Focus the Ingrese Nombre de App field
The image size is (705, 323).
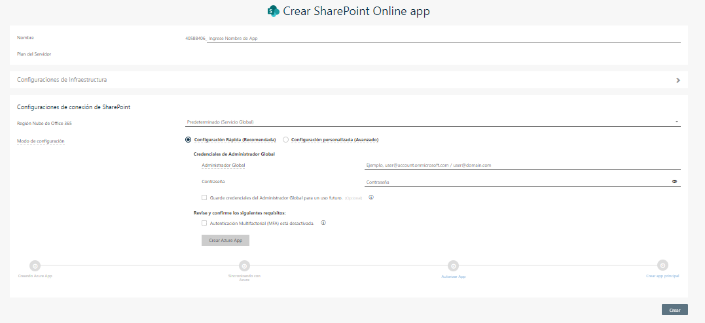pos(443,38)
